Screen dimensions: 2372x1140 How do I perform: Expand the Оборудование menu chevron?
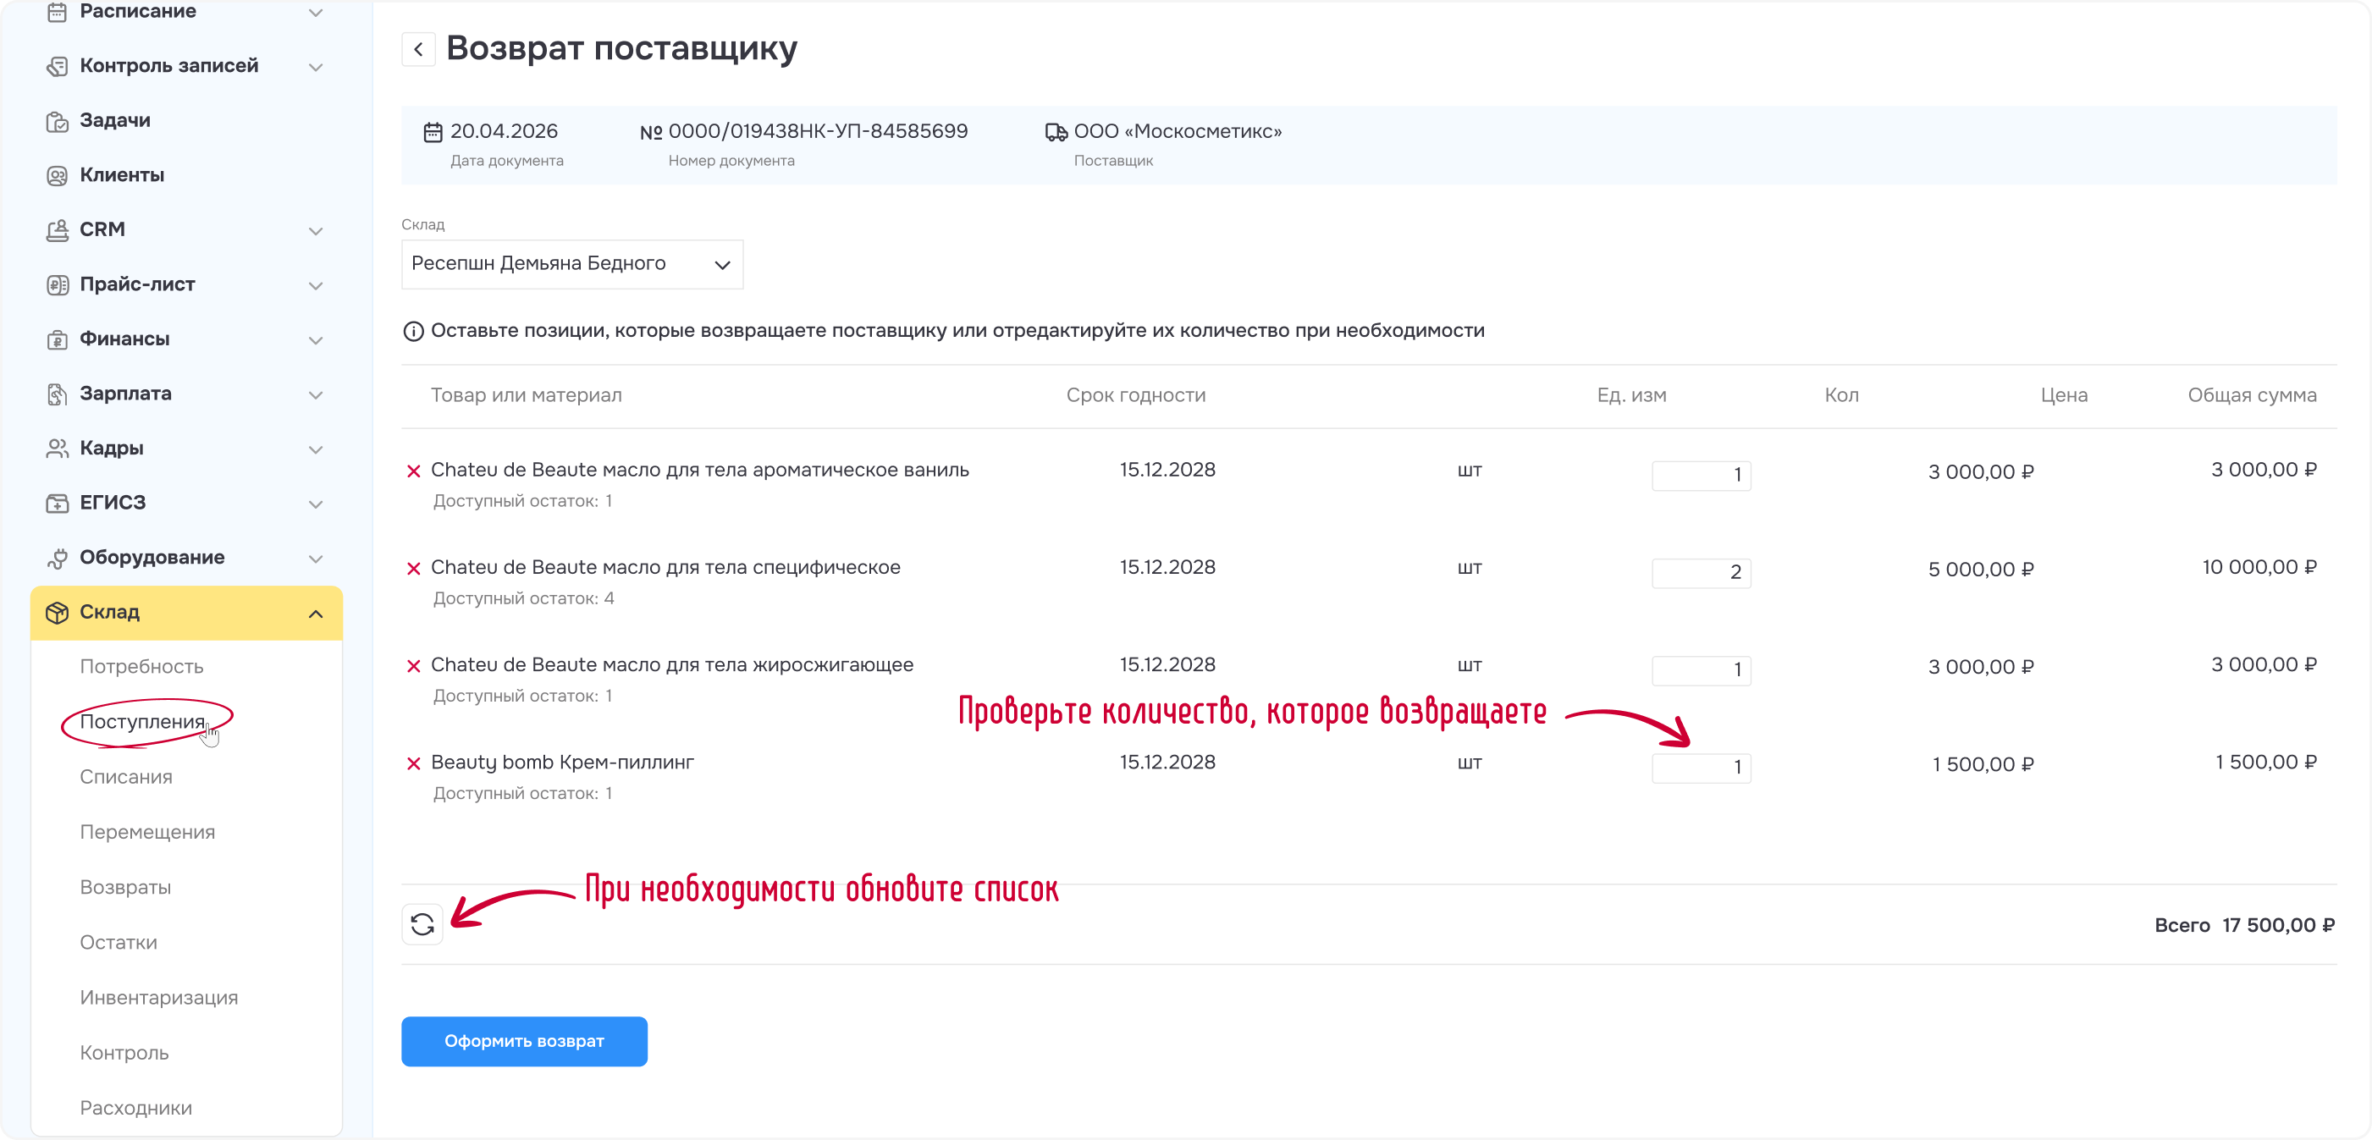click(316, 559)
